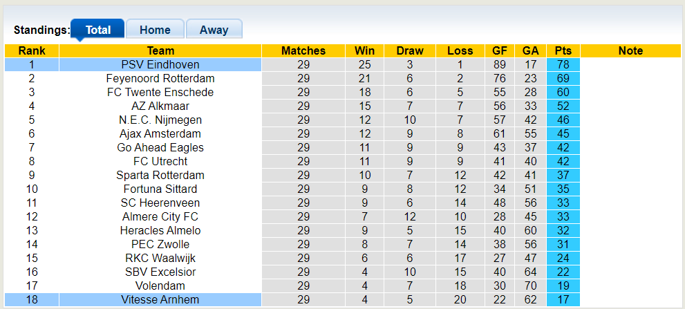Image resolution: width=685 pixels, height=309 pixels.
Task: Switch to the Home standings tab
Action: click(155, 30)
